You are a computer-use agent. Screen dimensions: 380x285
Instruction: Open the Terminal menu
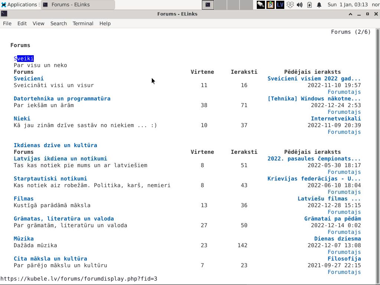[83, 23]
